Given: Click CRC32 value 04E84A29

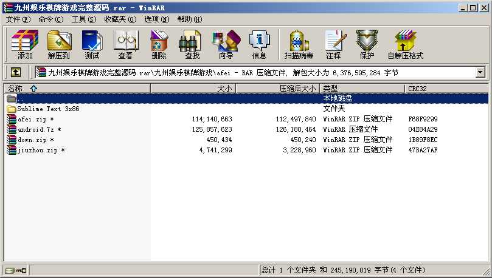Looking at the screenshot, I should pos(423,130).
